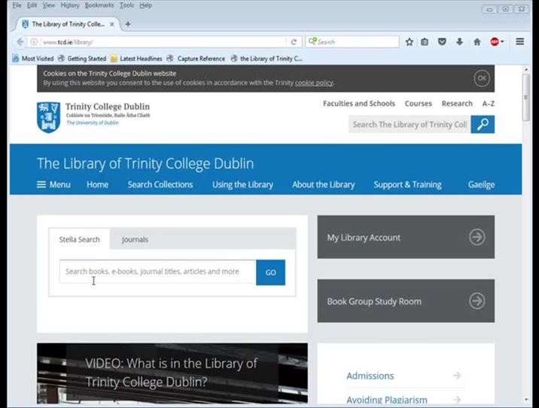539x408 pixels.
Task: Click the magnifier search button on site header
Action: [483, 124]
